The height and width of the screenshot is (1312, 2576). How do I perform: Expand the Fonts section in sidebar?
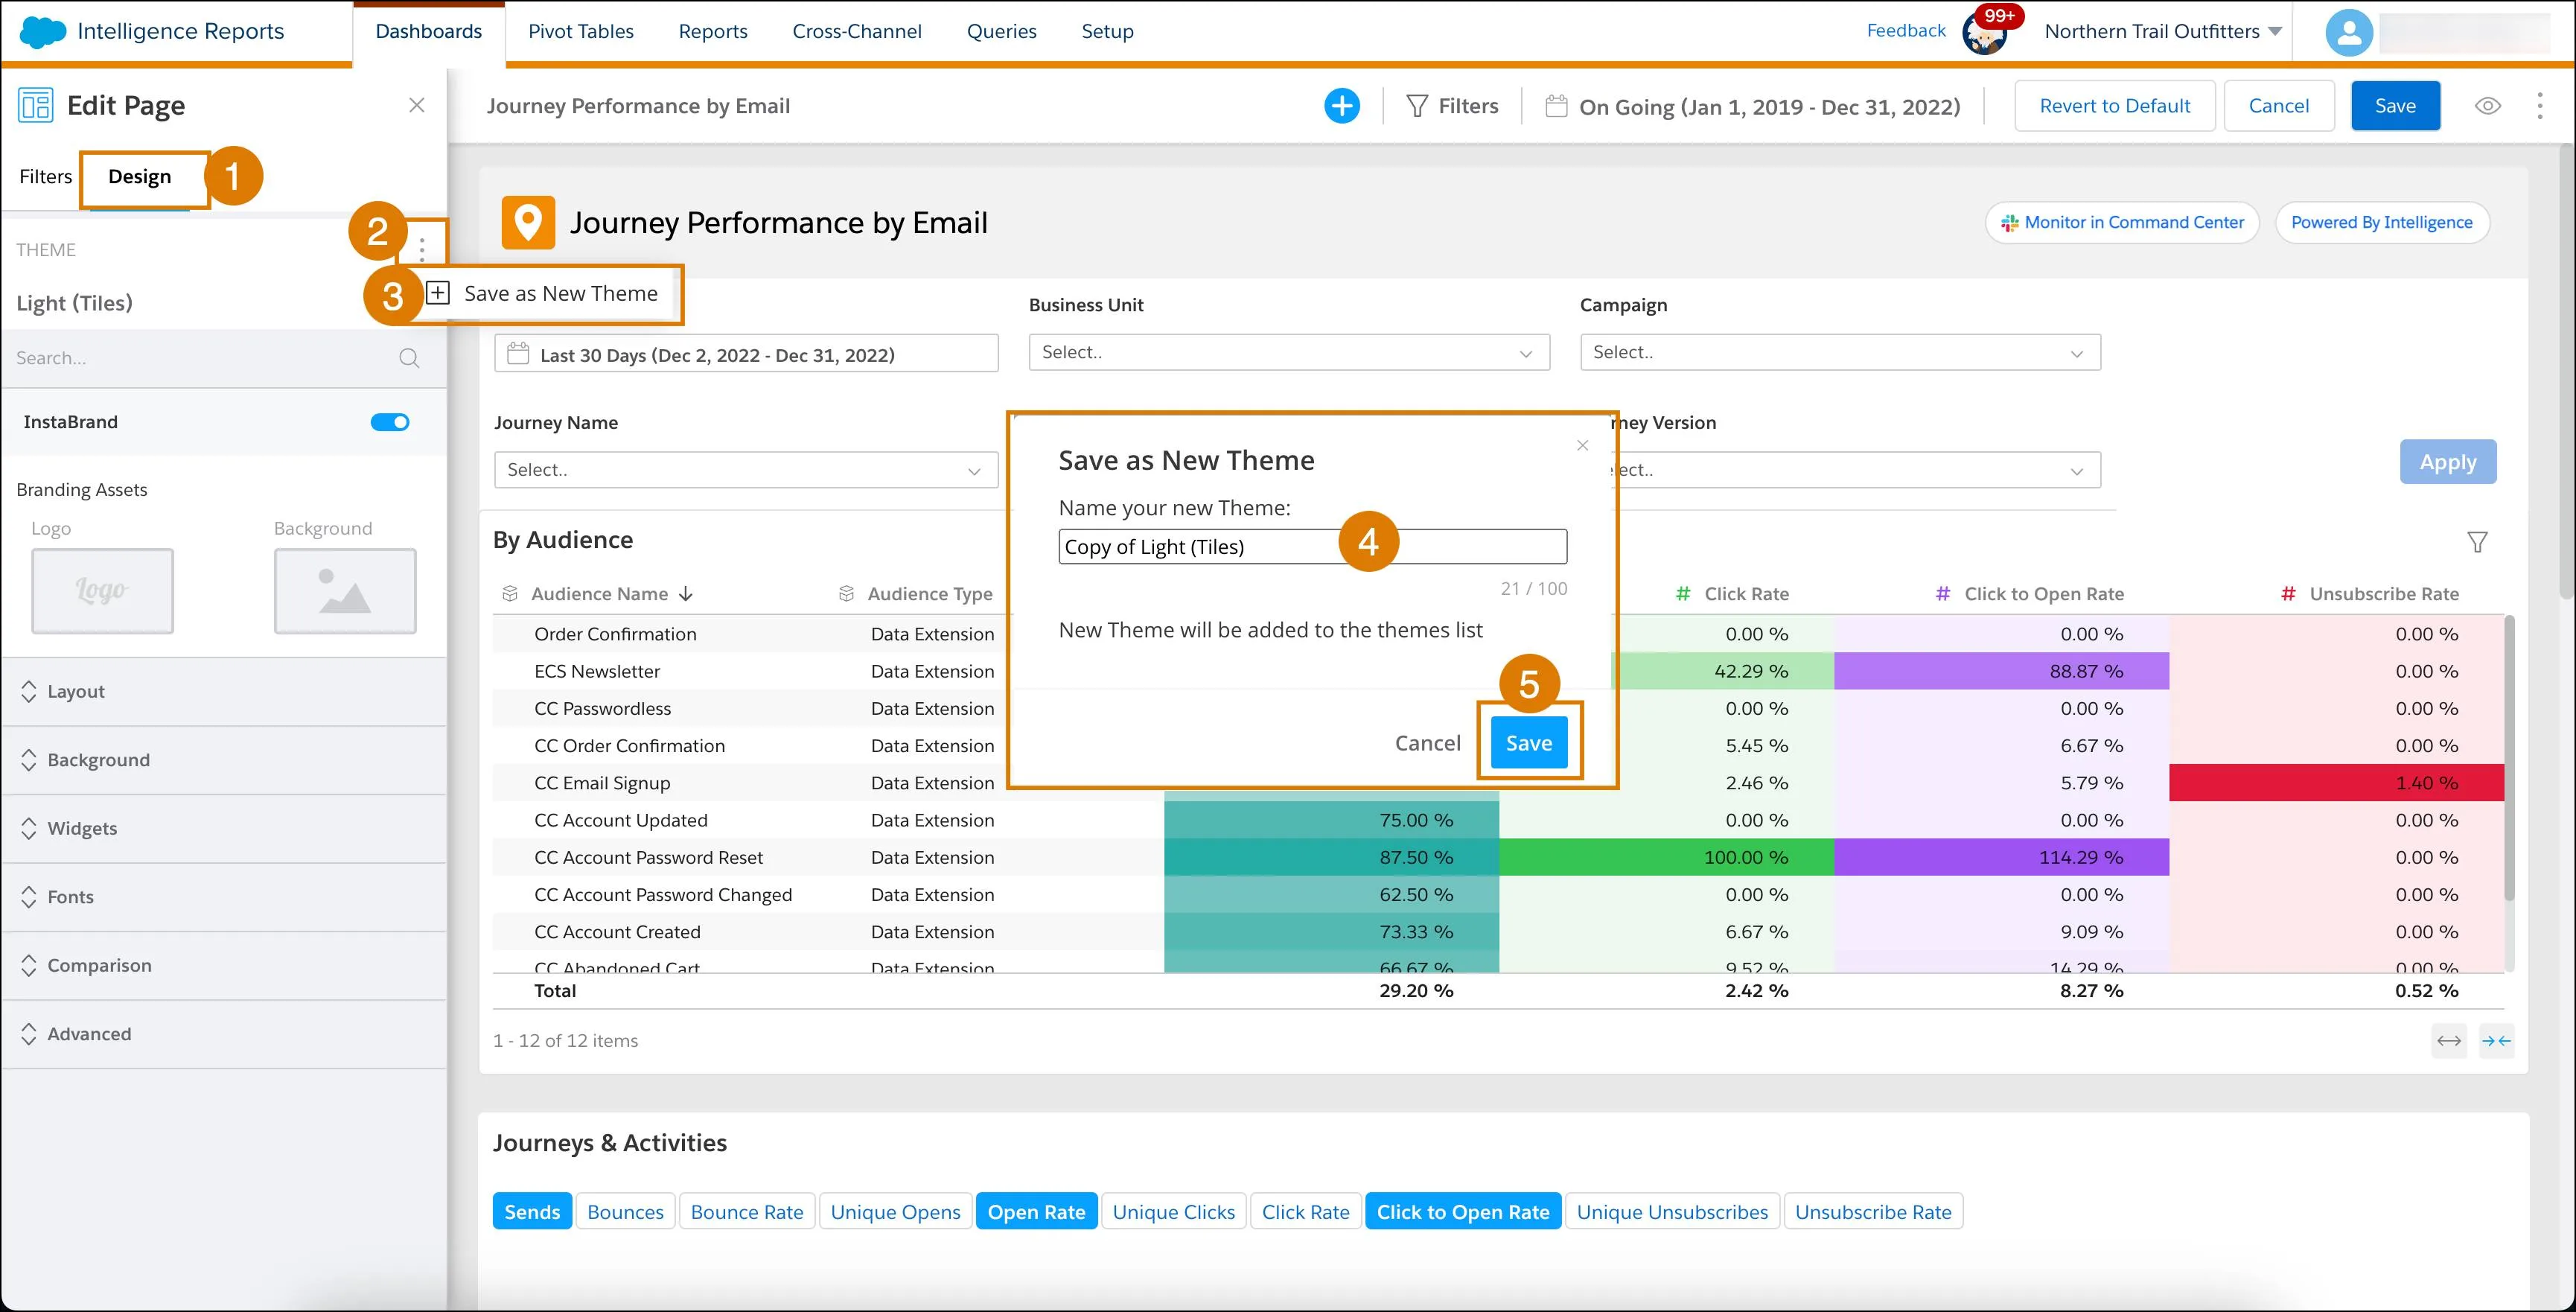coord(224,895)
